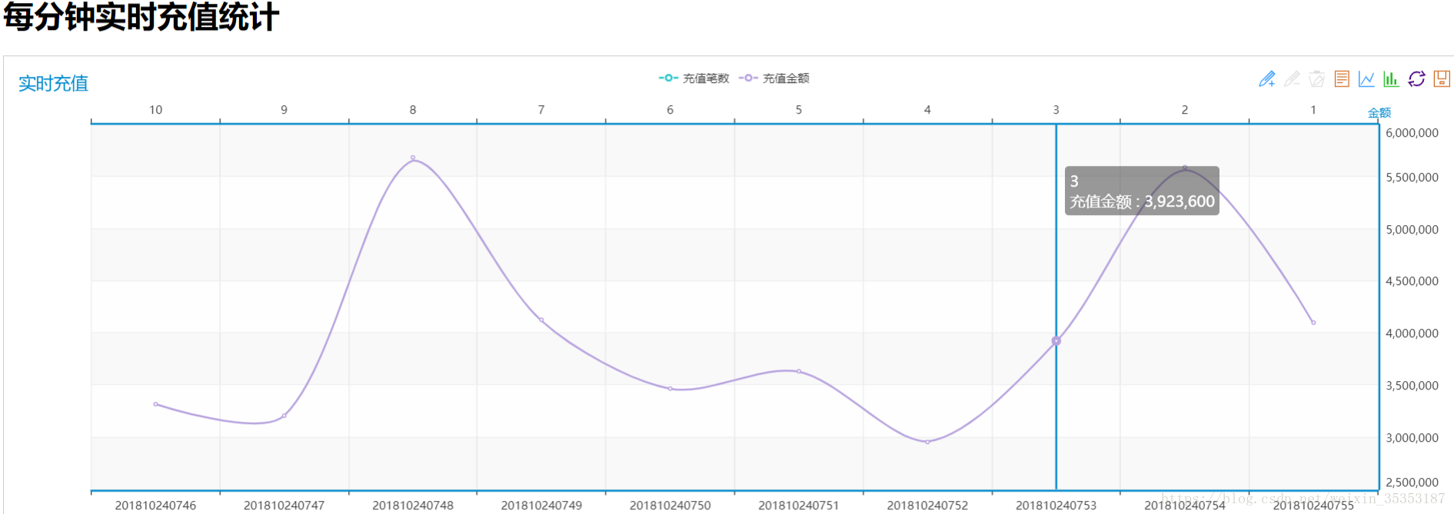Click y-axis value 5,500,000

click(x=1412, y=177)
